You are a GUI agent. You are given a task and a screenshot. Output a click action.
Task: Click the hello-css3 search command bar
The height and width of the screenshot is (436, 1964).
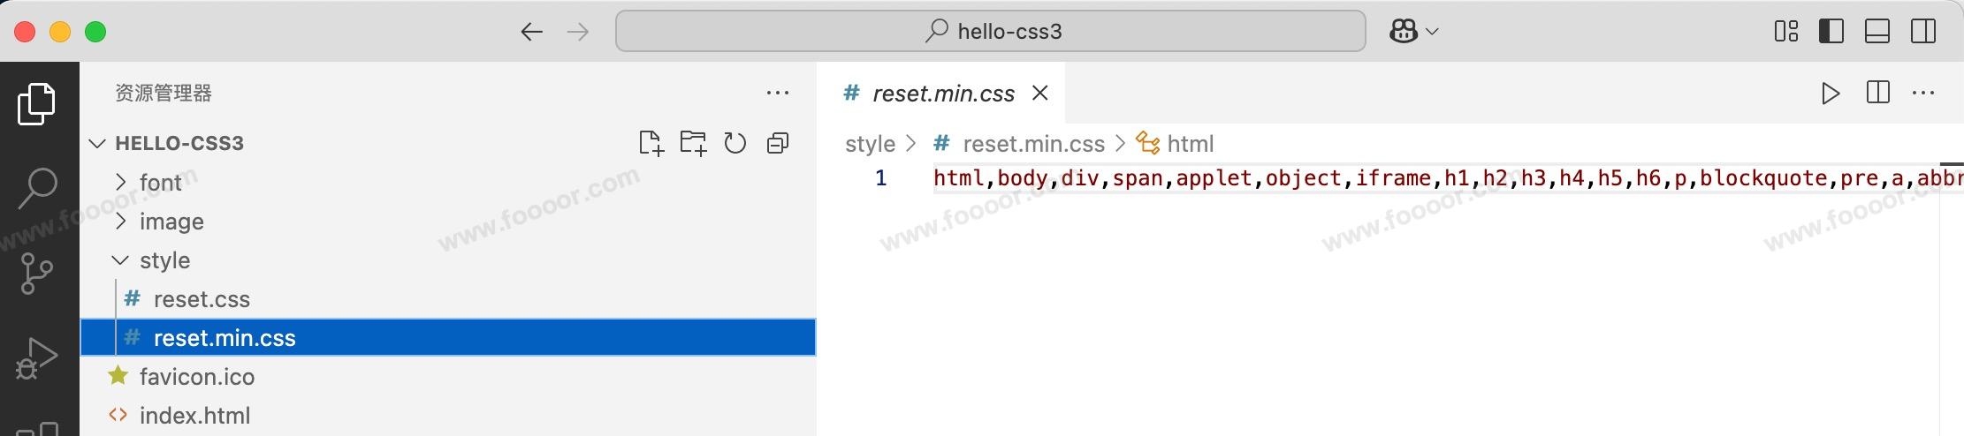coord(990,32)
